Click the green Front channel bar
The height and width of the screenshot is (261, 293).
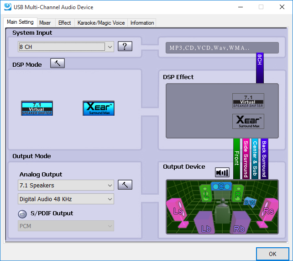(x=236, y=158)
